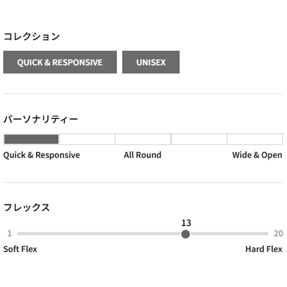Click the All Round personality label
Screen dimensions: 287x287
(x=142, y=155)
